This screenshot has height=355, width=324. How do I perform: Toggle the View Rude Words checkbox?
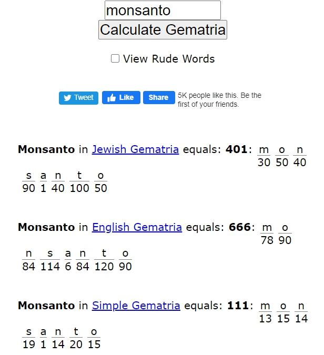pyautogui.click(x=115, y=58)
